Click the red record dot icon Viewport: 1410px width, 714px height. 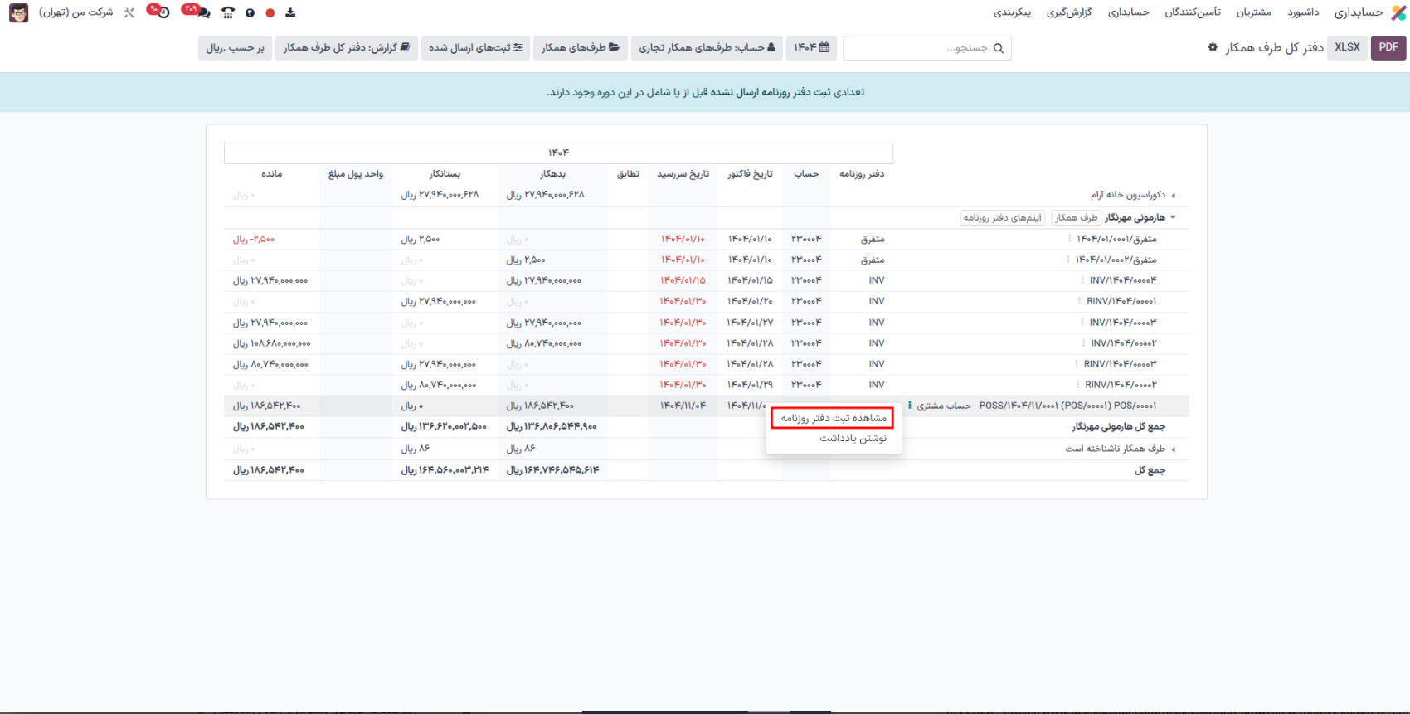(x=270, y=13)
